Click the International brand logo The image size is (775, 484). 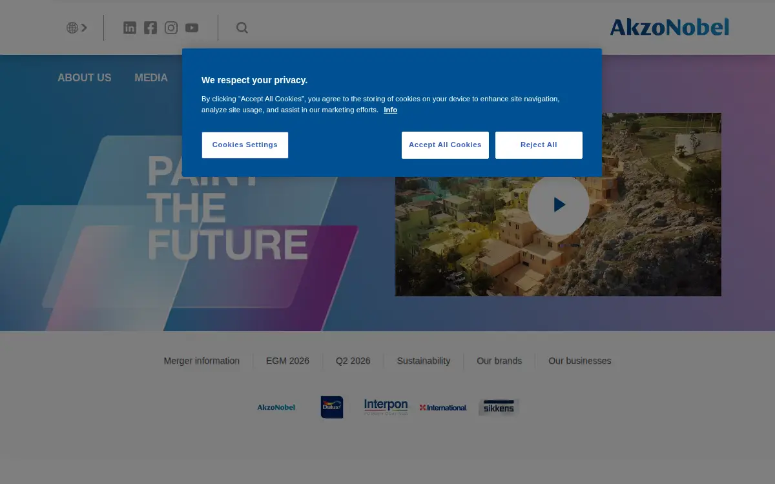(443, 408)
